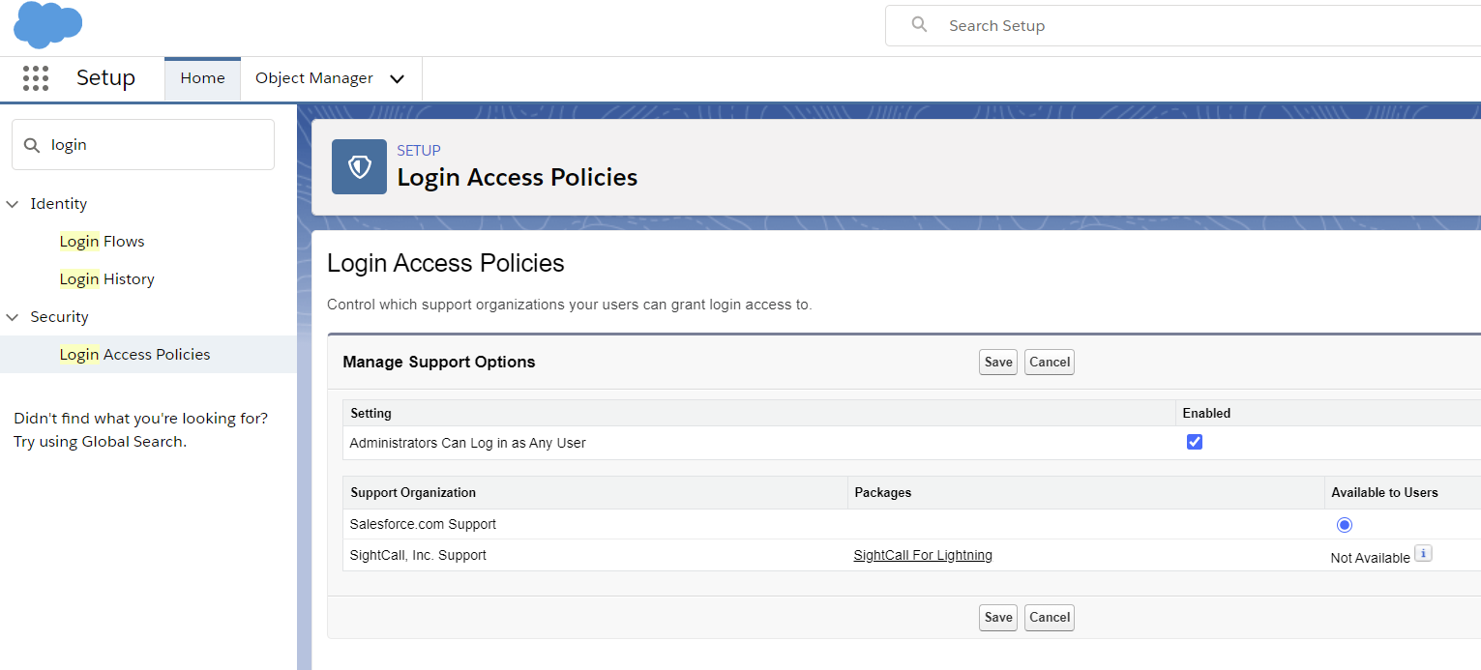Click the Quick Find magnifier icon

click(32, 145)
